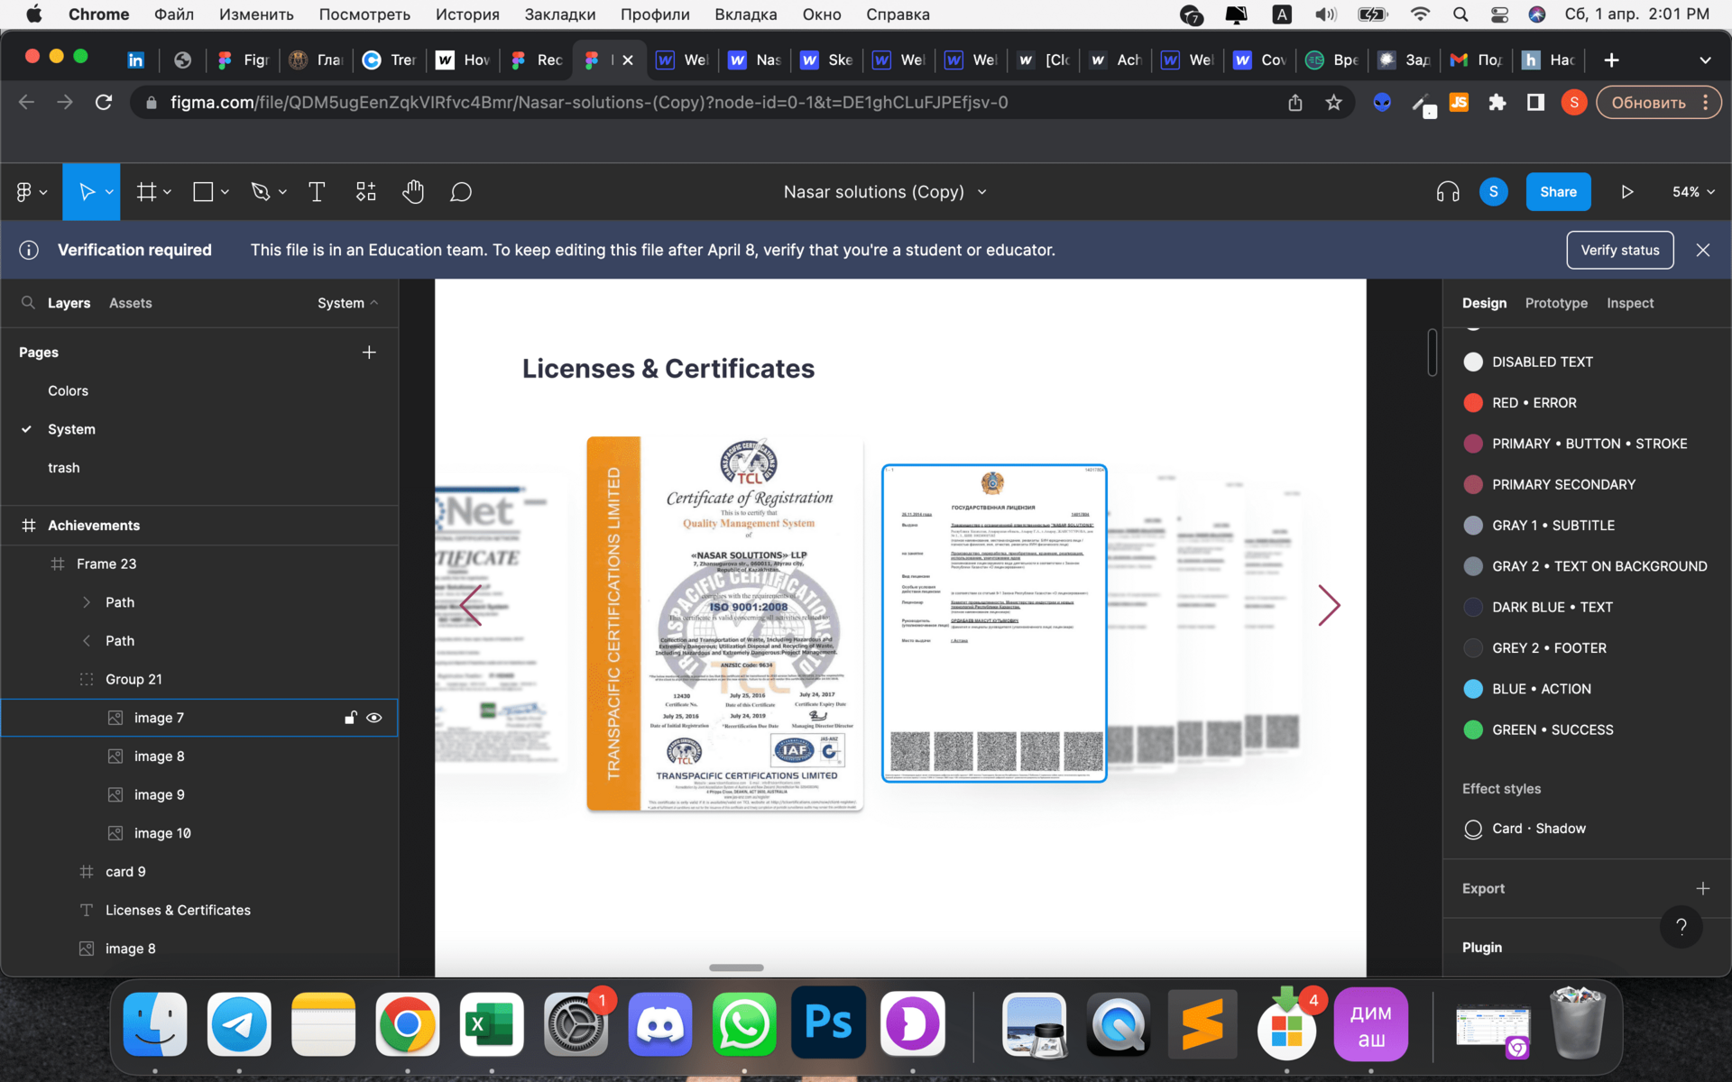Toggle lock on image 7 layer

click(350, 718)
